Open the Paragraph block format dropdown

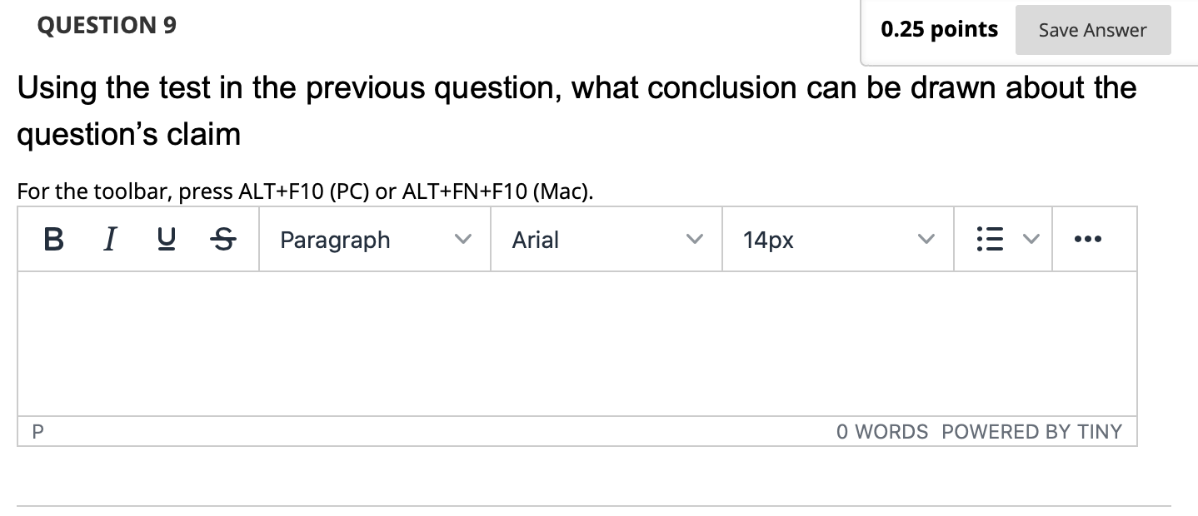coord(375,240)
